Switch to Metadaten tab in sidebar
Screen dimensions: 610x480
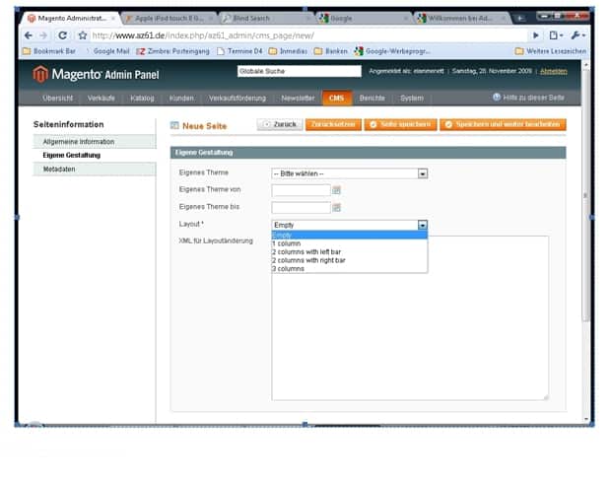59,169
